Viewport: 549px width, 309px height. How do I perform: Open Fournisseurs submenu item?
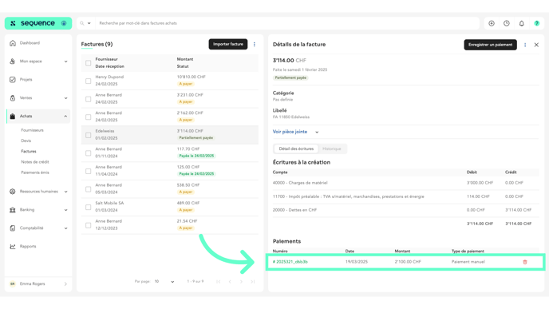[32, 130]
